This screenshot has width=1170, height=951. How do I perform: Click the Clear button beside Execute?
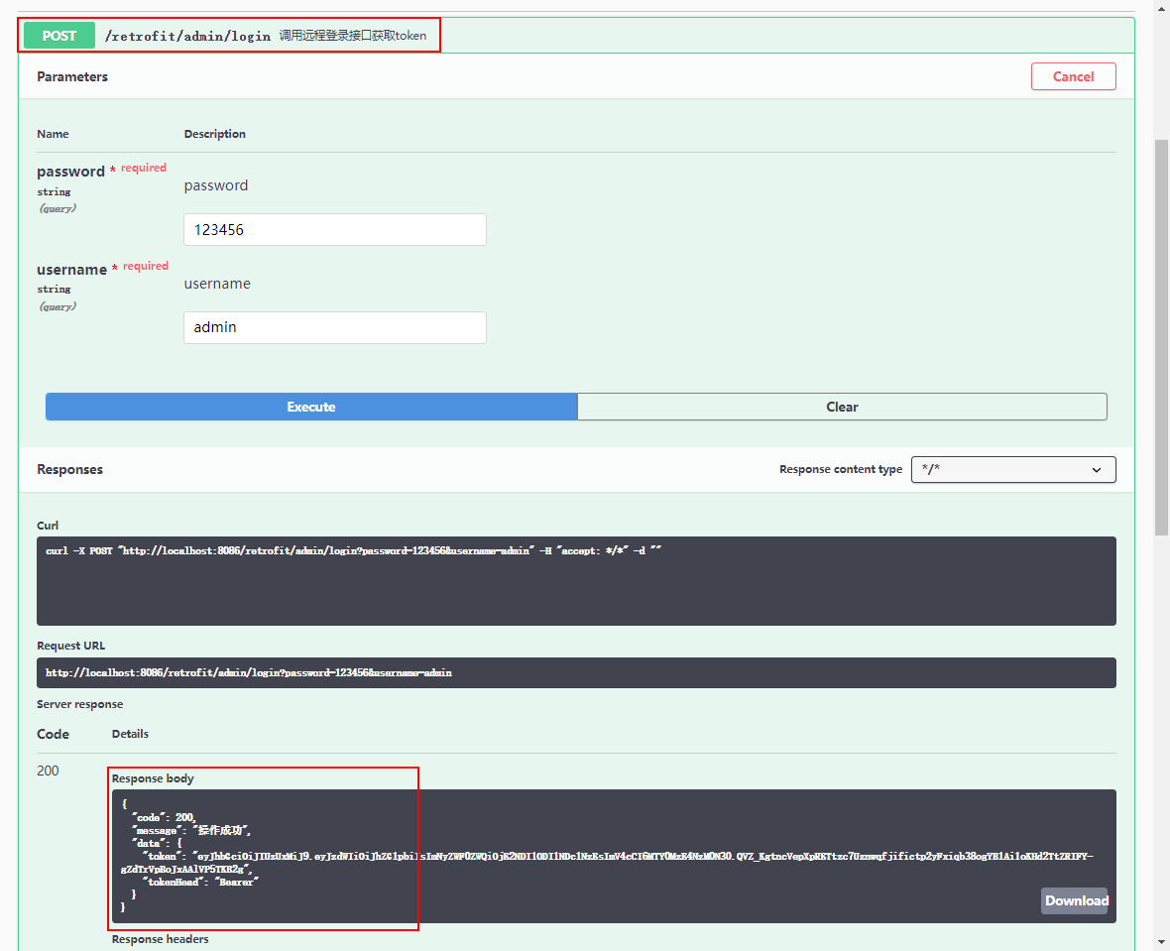[842, 407]
